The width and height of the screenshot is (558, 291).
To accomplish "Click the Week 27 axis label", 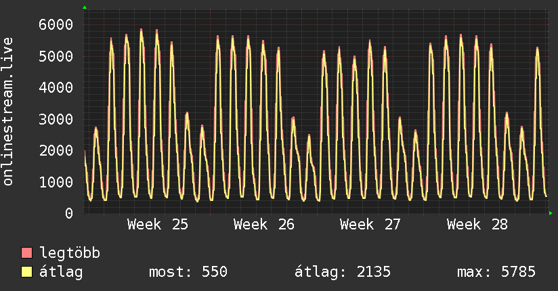I will 370,225.
